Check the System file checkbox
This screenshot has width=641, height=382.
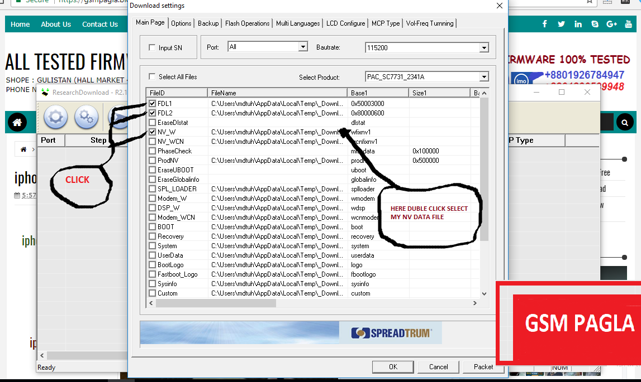click(x=153, y=246)
